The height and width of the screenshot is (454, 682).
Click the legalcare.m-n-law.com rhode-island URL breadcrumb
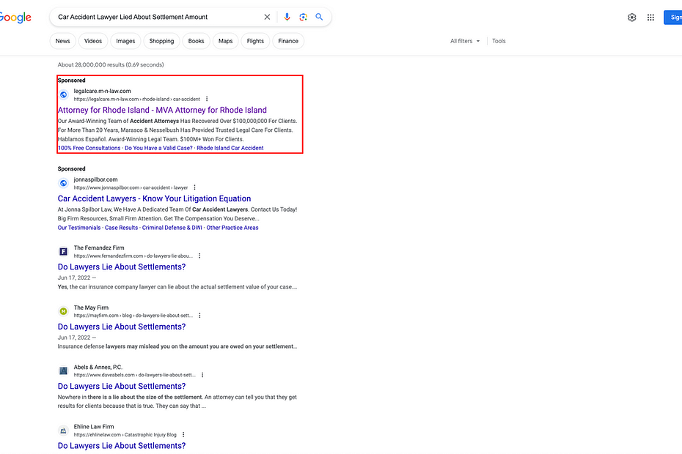point(137,99)
